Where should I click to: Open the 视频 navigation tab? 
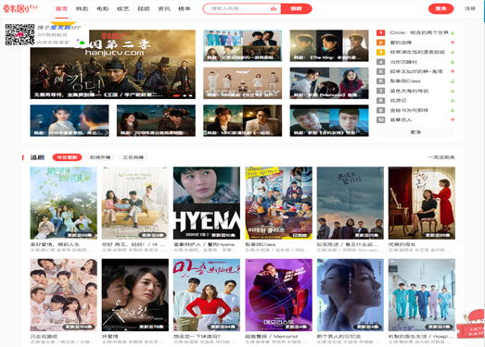[144, 8]
